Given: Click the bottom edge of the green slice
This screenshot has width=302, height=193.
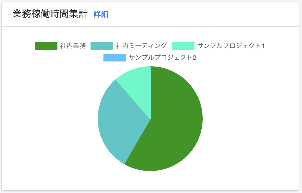Looking at the screenshot, I should click(x=150, y=169).
